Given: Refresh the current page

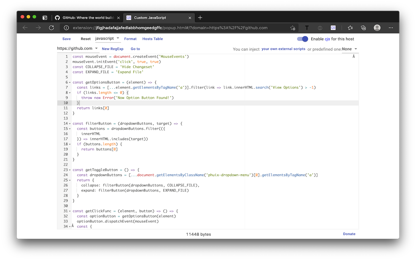Looking at the screenshot, I should coord(51,28).
